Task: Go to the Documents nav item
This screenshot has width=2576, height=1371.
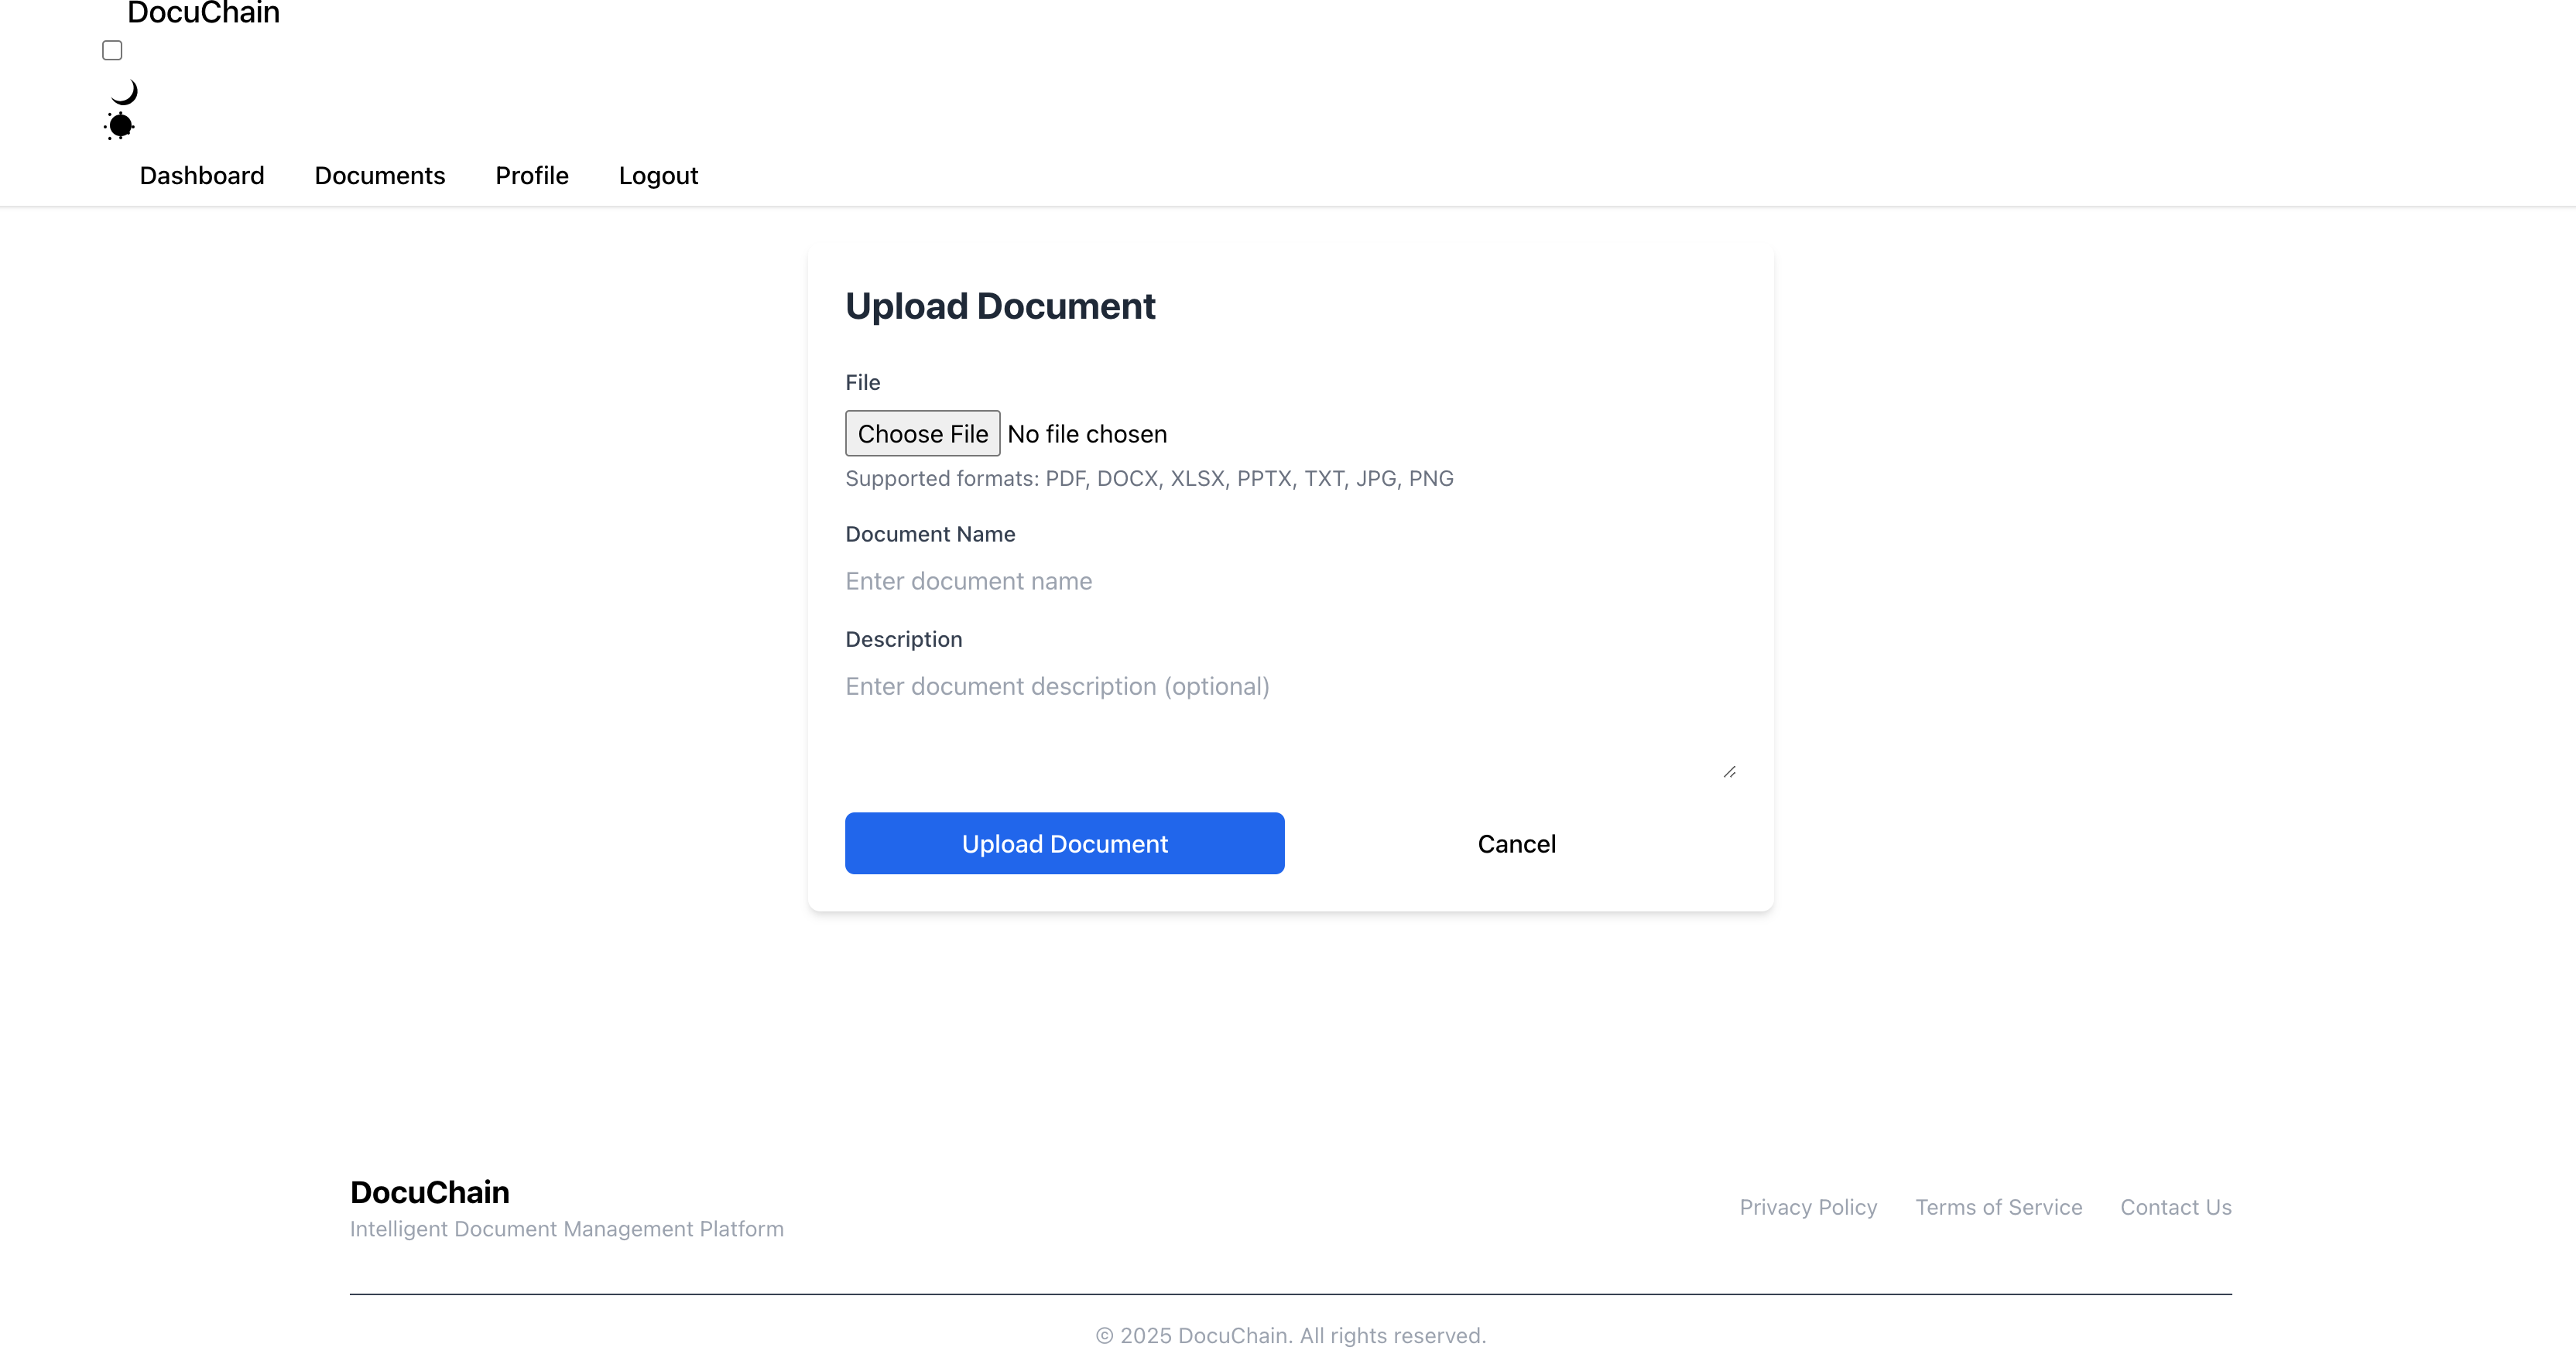Action: pyautogui.click(x=379, y=176)
